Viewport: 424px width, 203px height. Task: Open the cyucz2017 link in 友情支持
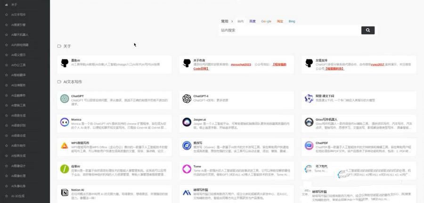pos(377,65)
